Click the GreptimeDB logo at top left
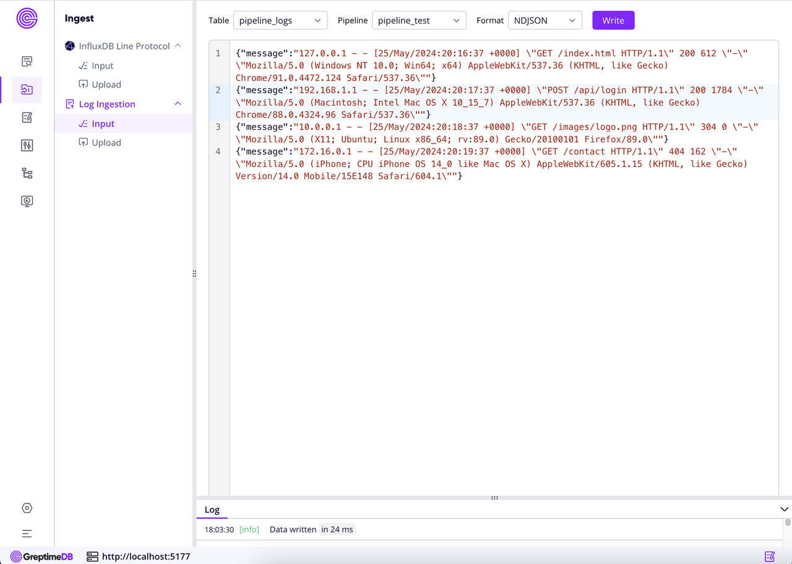This screenshot has height=564, width=792. point(26,19)
